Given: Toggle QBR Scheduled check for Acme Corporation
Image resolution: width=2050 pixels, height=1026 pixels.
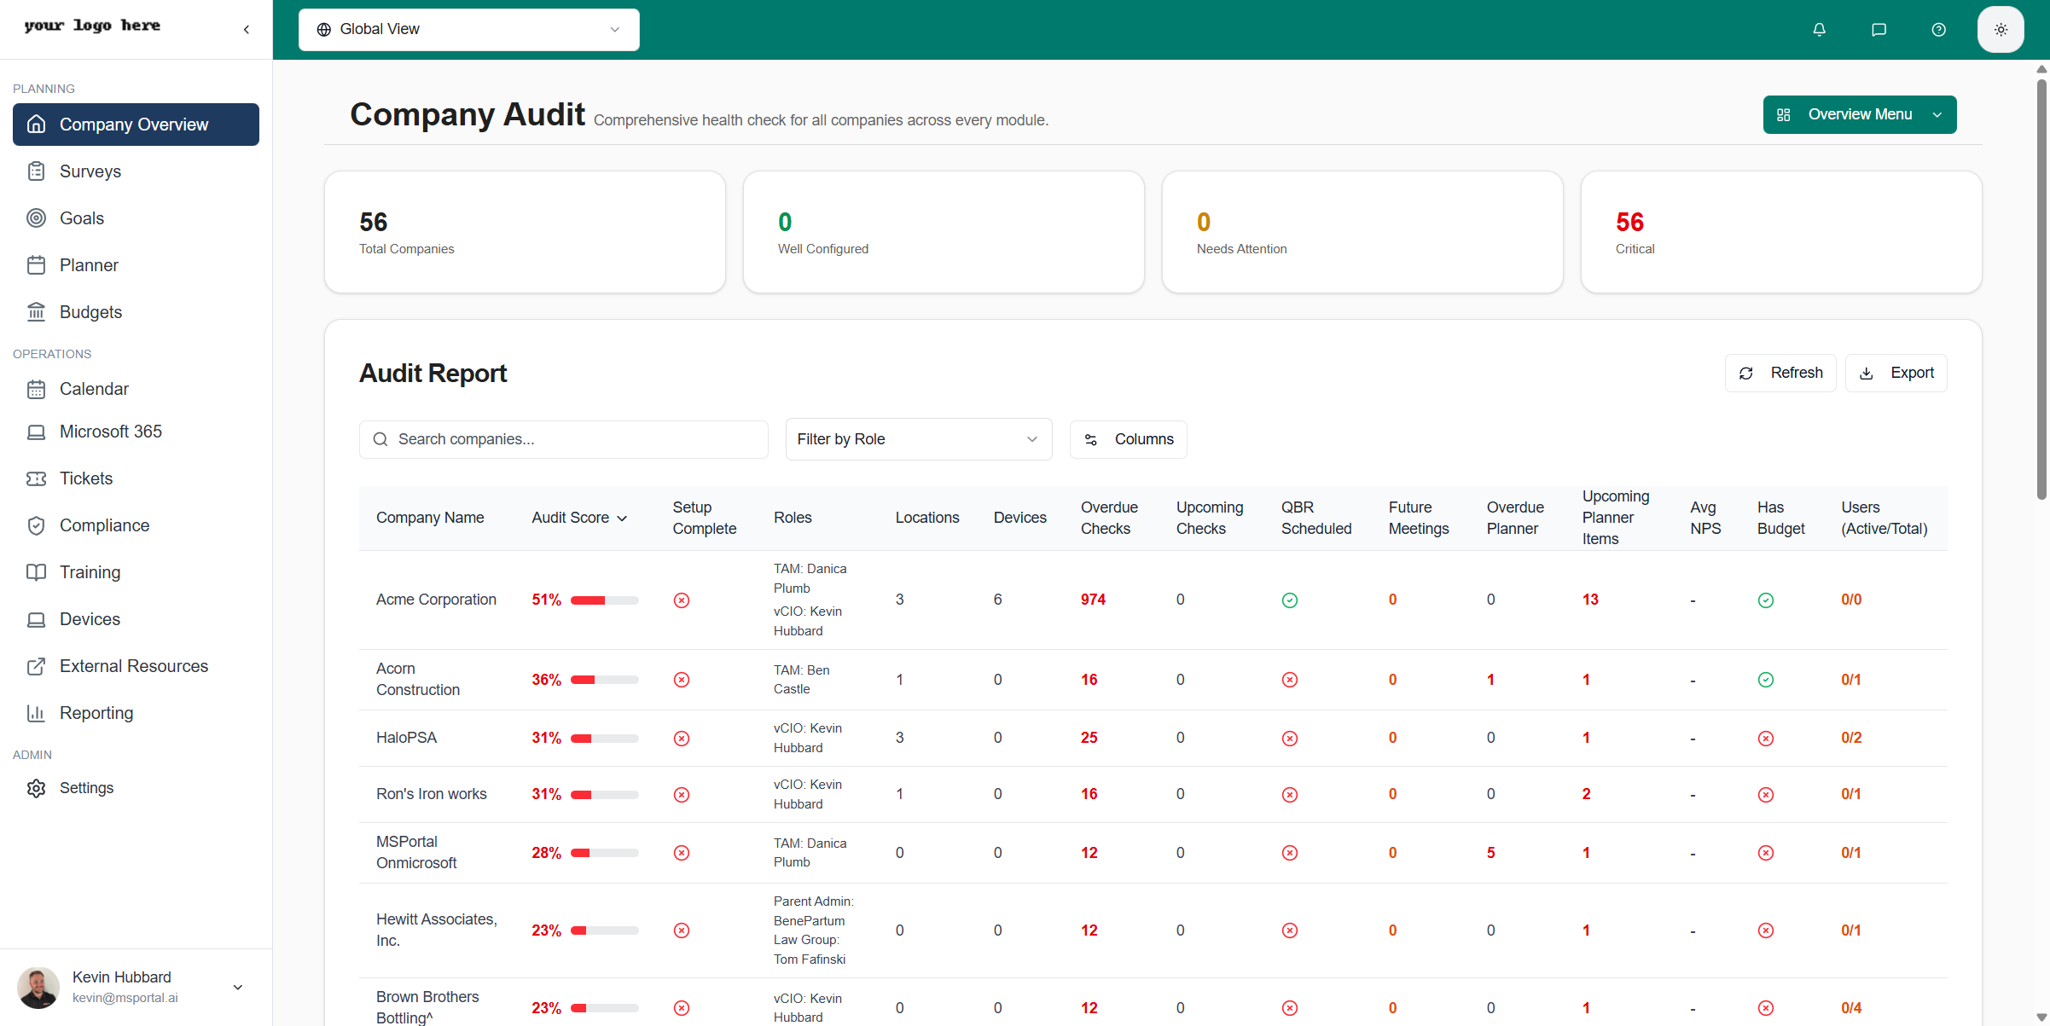Looking at the screenshot, I should 1289,600.
